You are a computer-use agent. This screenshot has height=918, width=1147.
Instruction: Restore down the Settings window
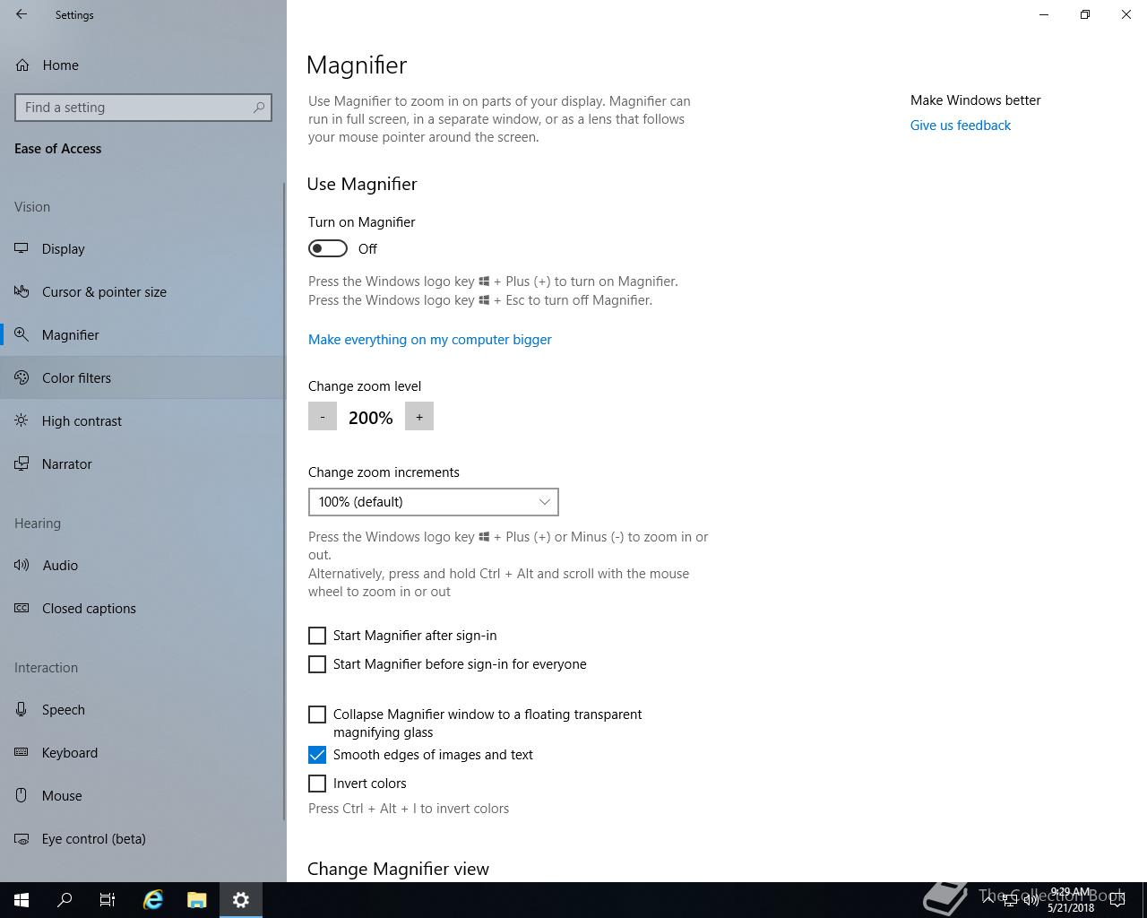(1085, 14)
